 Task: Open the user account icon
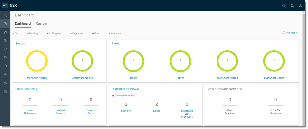pos(300,5)
